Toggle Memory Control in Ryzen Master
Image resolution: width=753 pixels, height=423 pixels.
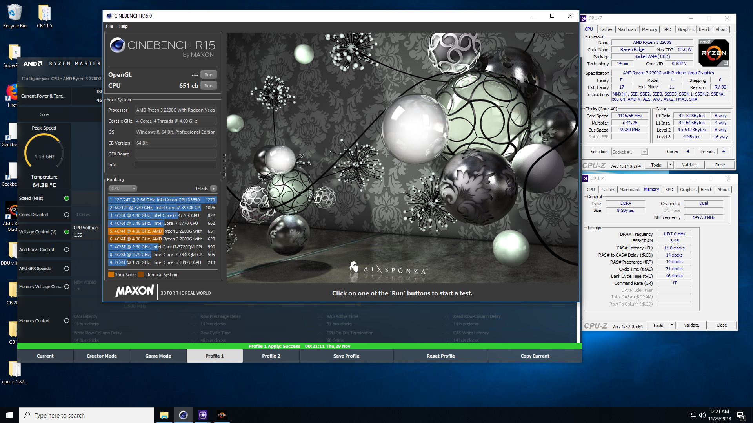tap(67, 321)
